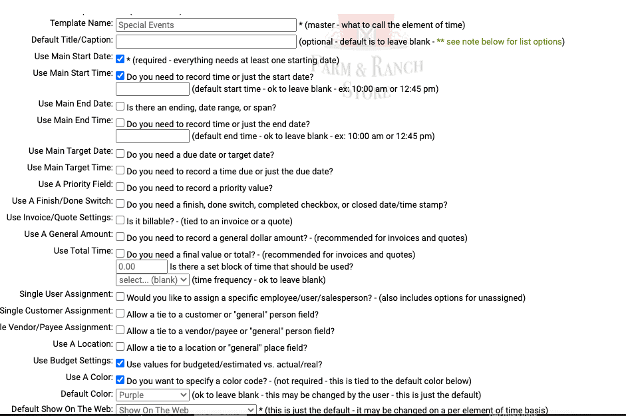
Task: Click the Default Title/Caption input field
Action: (x=206, y=41)
